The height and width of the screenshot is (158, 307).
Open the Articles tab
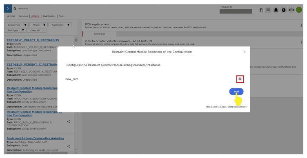tap(11, 16)
